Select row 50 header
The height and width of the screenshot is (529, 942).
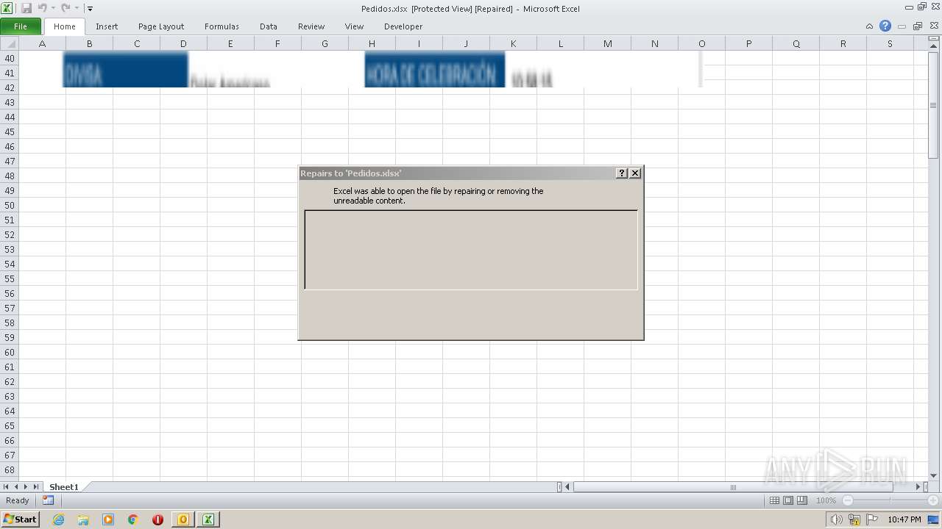click(x=10, y=205)
